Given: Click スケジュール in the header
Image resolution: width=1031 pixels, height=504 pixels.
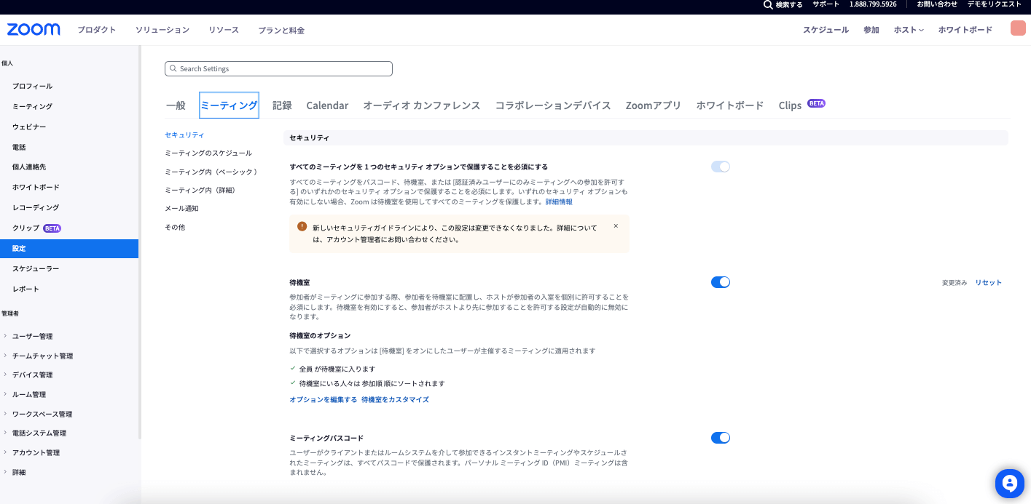Looking at the screenshot, I should pos(826,30).
